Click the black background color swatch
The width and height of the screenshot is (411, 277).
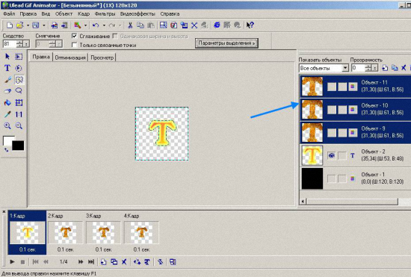point(18,146)
